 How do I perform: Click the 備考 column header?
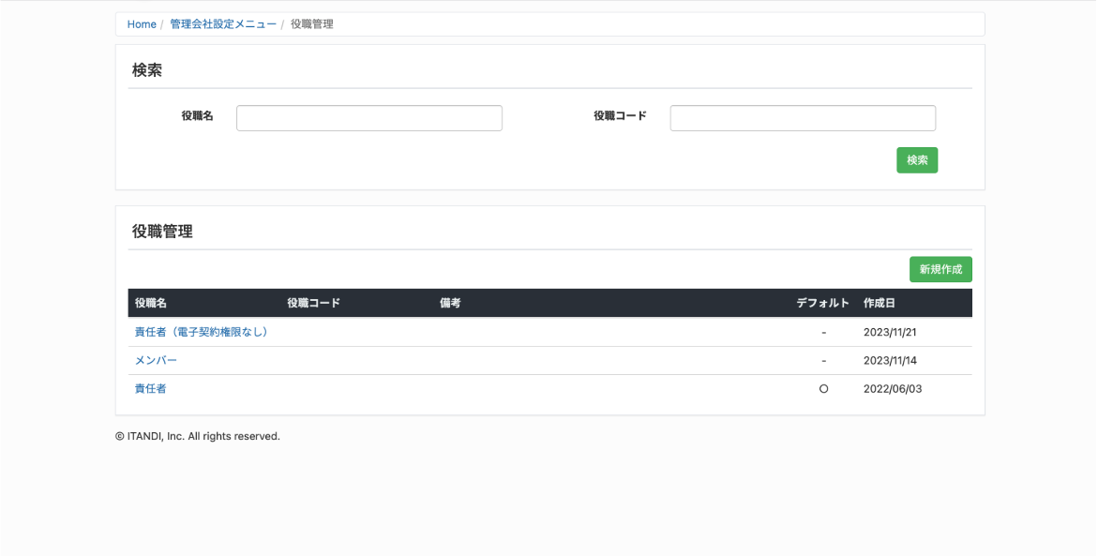point(450,303)
